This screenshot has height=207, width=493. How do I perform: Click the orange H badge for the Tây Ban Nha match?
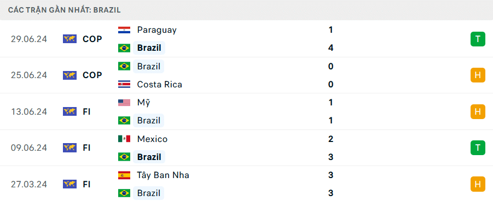[x=478, y=184]
